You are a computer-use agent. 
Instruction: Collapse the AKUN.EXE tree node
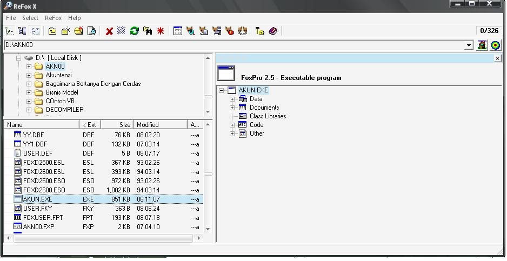(x=221, y=90)
